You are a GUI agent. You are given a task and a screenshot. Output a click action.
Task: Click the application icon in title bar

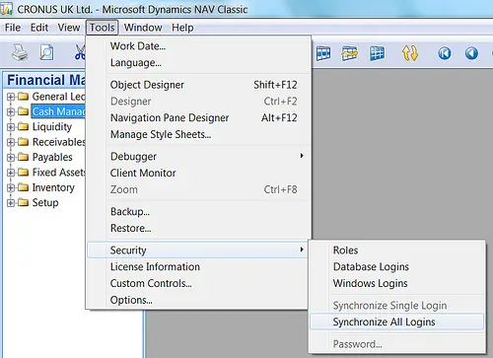(7, 9)
